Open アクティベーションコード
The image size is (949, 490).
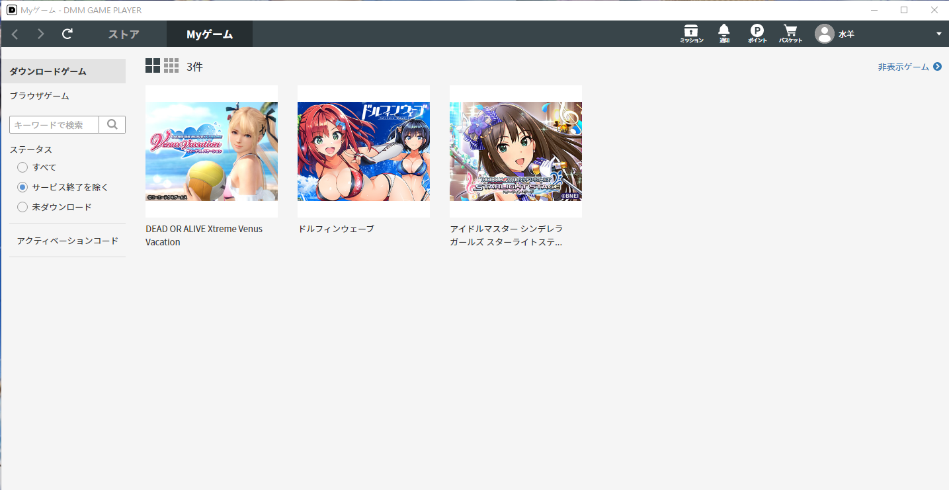[x=67, y=241]
